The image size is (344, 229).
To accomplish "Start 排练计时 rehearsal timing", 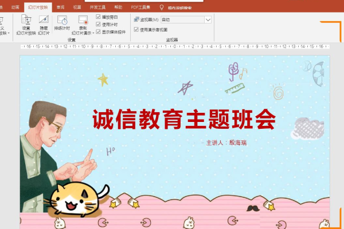I will click(62, 21).
